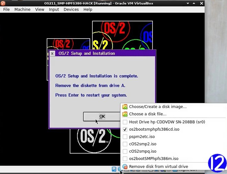Screen dimensions: 227x174
Task: Click the hard disk status bar icon
Action: coord(114,169)
